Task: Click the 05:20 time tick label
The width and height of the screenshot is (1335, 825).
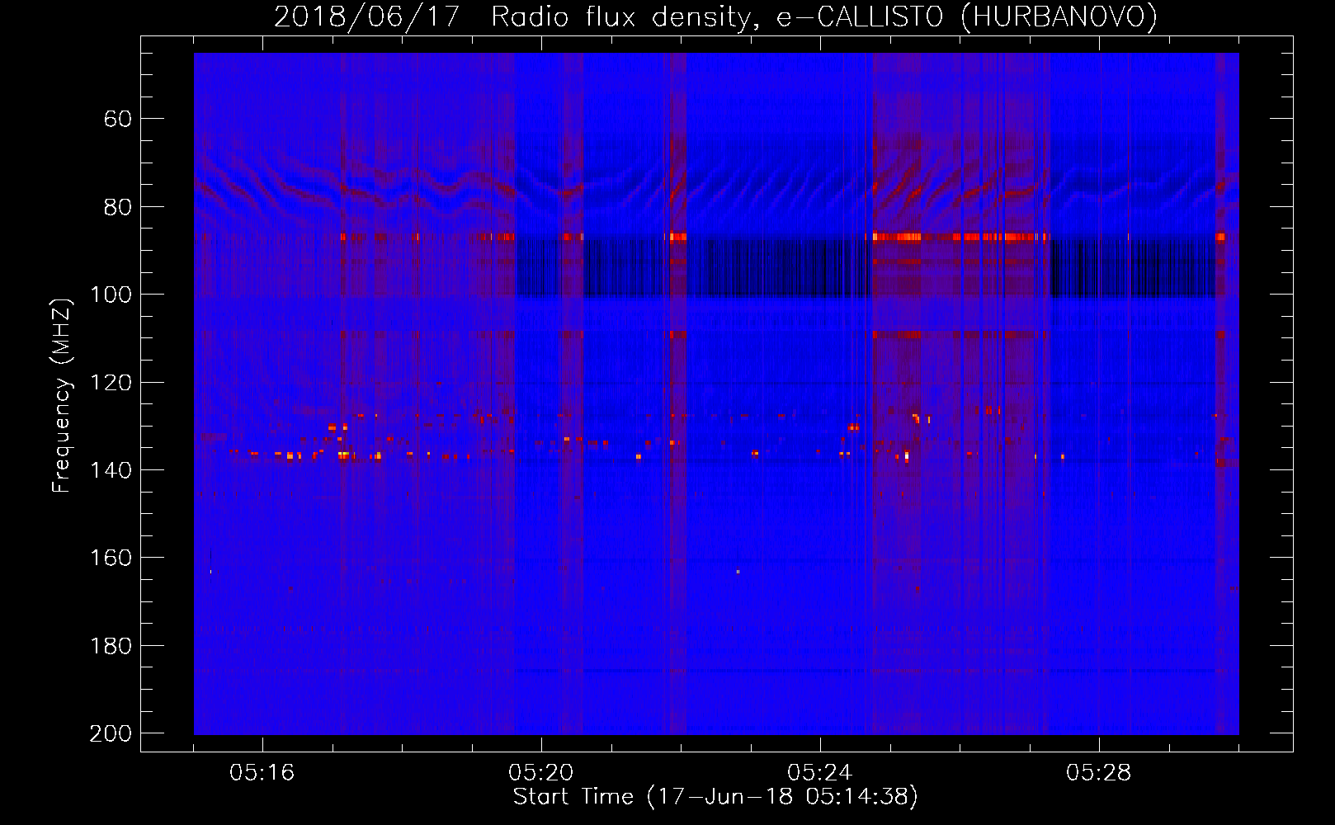Action: pyautogui.click(x=541, y=773)
